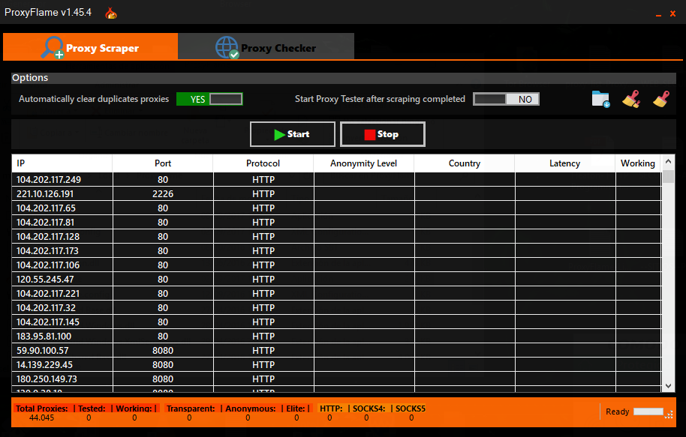The width and height of the screenshot is (686, 437).
Task: Click the Anonymous status label
Action: (x=250, y=409)
